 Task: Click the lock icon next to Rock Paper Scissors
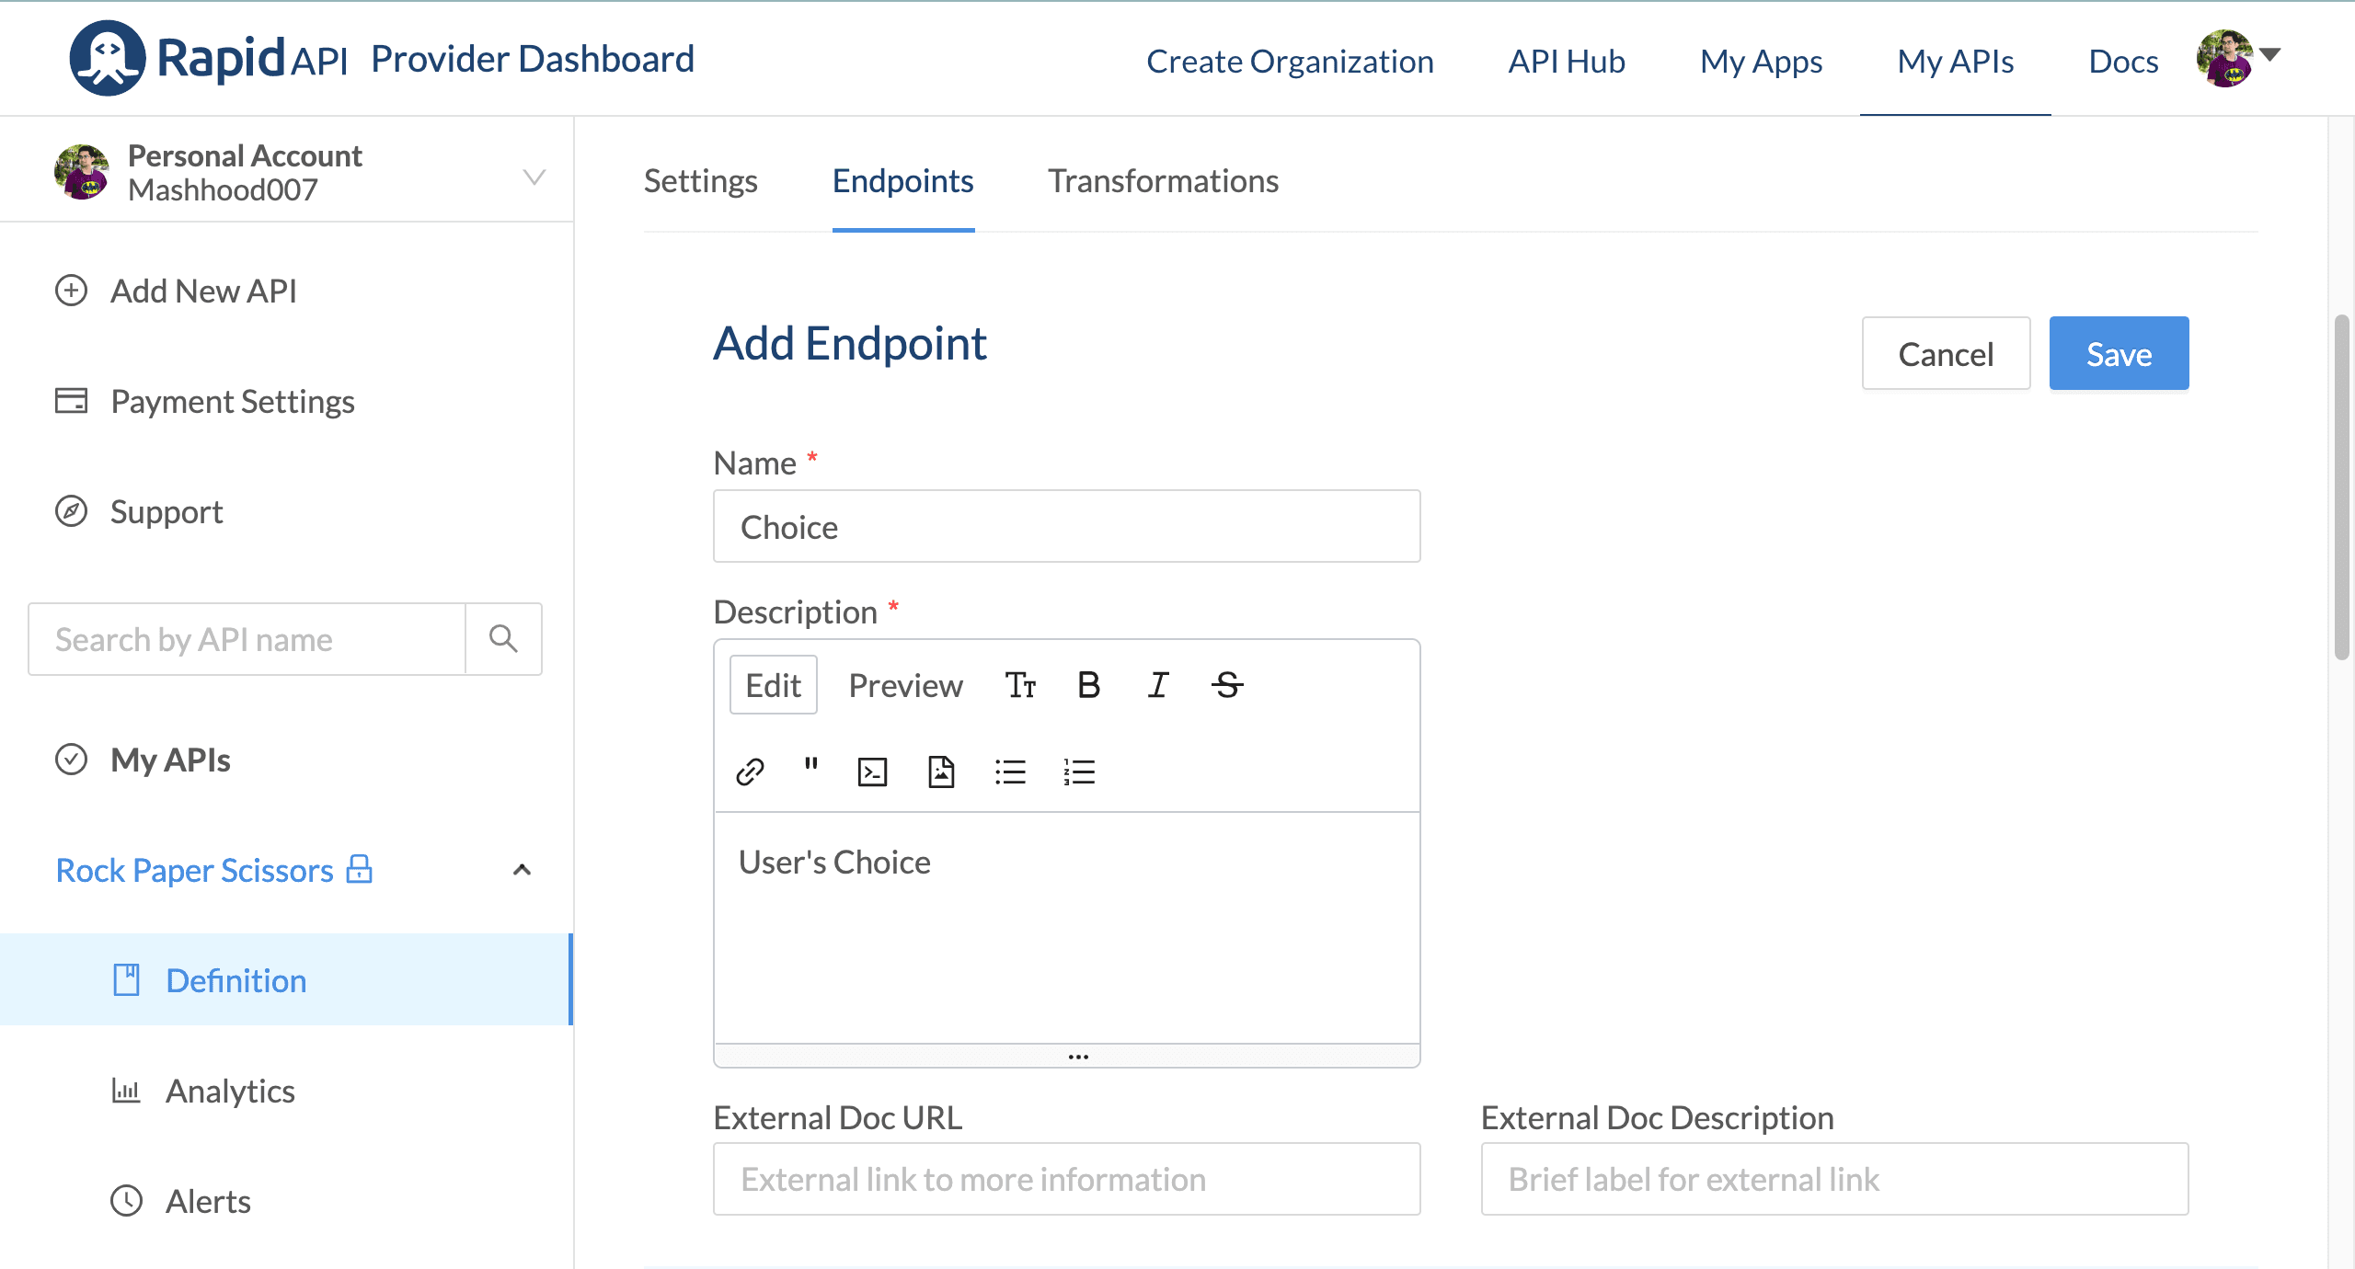[360, 869]
